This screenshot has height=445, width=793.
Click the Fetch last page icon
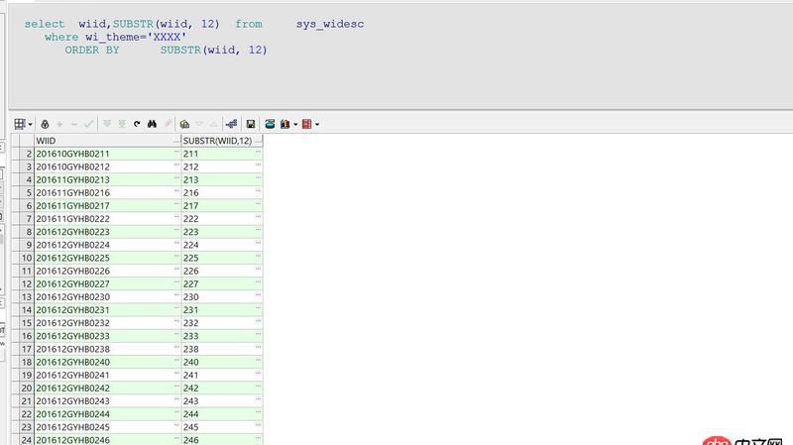click(122, 124)
